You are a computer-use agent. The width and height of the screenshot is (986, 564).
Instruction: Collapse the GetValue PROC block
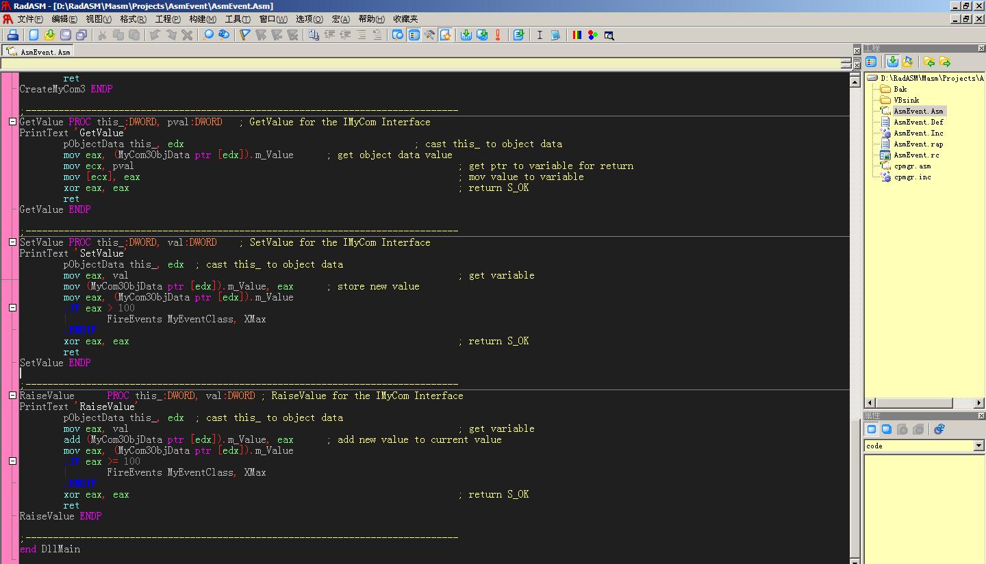coord(12,122)
